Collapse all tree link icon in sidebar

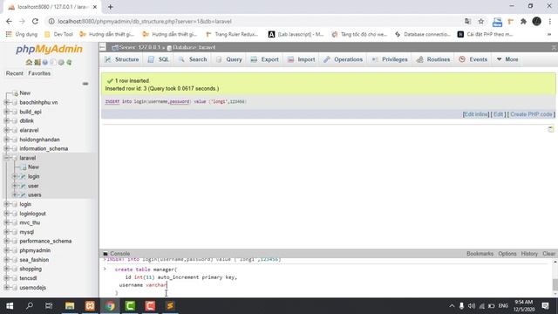pyautogui.click(x=85, y=84)
